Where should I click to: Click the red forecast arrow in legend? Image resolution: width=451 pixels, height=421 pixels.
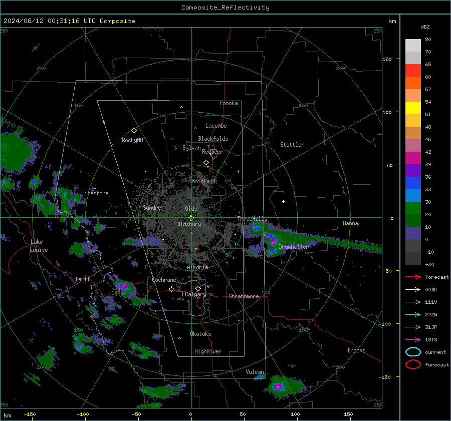point(413,277)
